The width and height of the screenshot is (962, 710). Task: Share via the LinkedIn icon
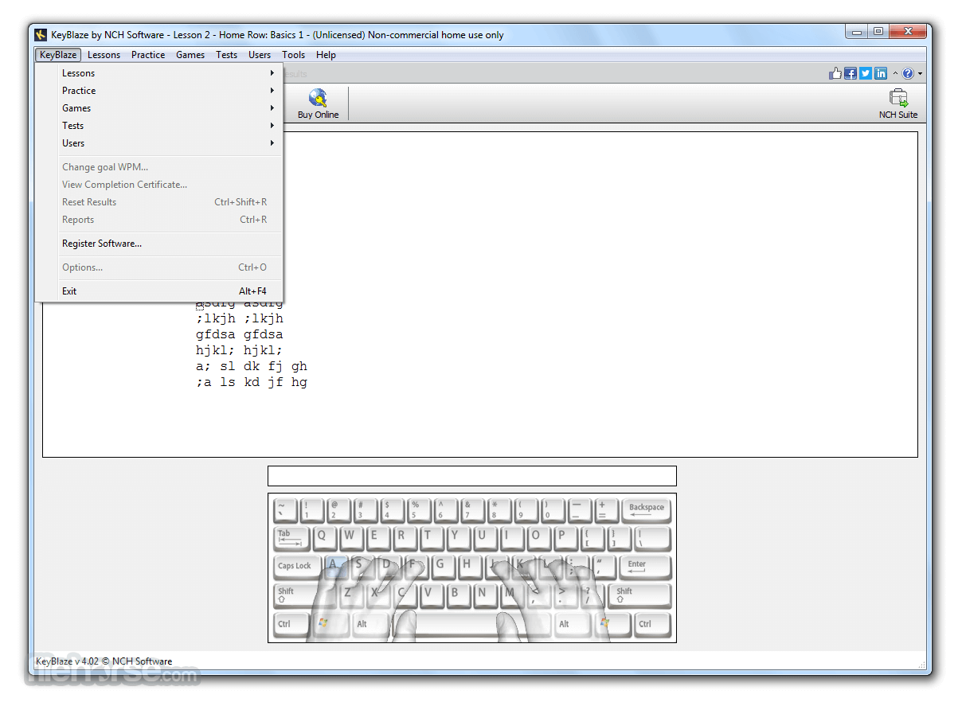[x=881, y=73]
